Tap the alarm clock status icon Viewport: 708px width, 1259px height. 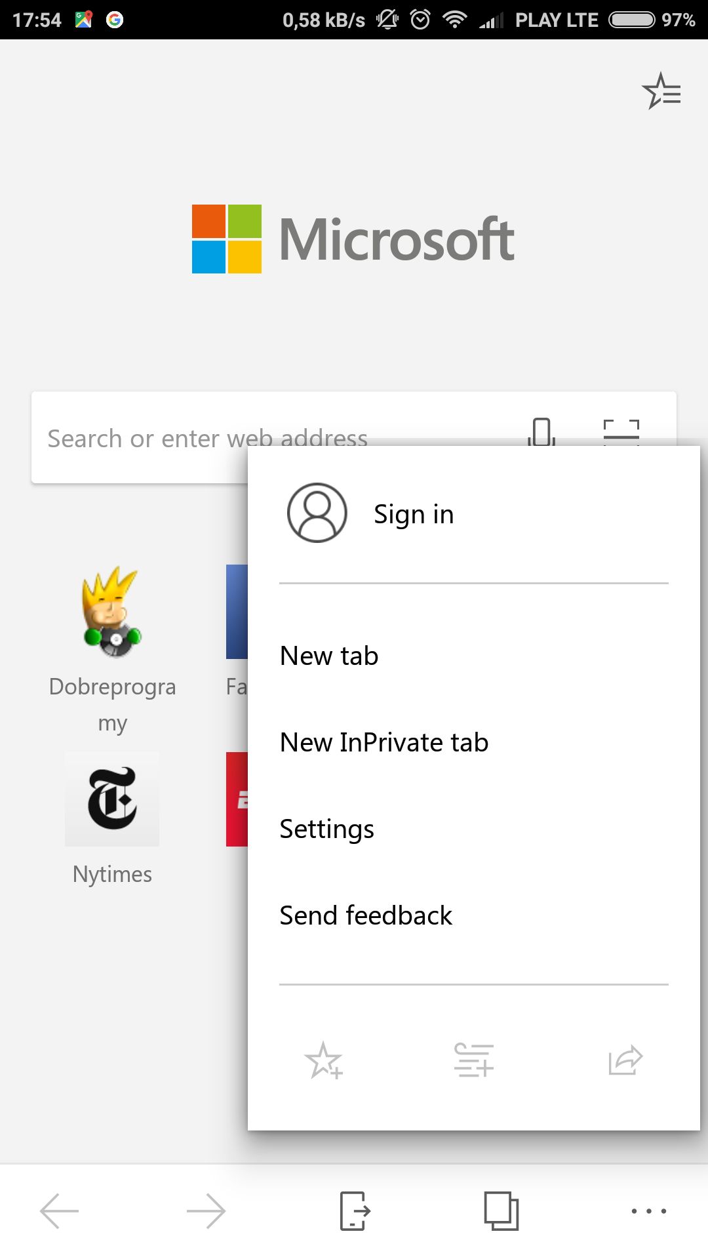420,20
